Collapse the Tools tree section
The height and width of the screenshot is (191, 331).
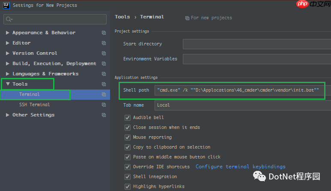[8, 84]
